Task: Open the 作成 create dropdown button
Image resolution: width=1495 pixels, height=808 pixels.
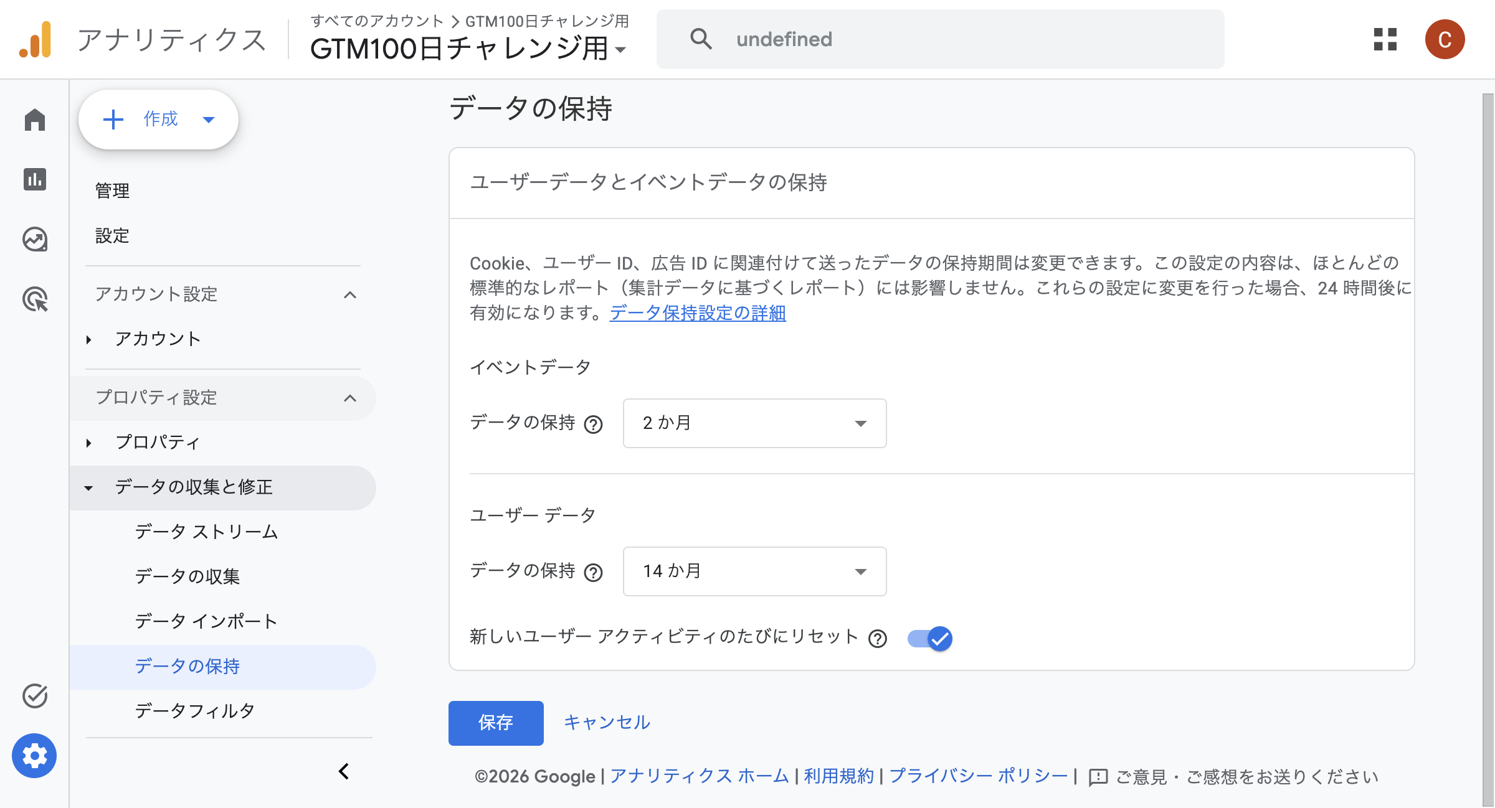Action: coord(158,120)
